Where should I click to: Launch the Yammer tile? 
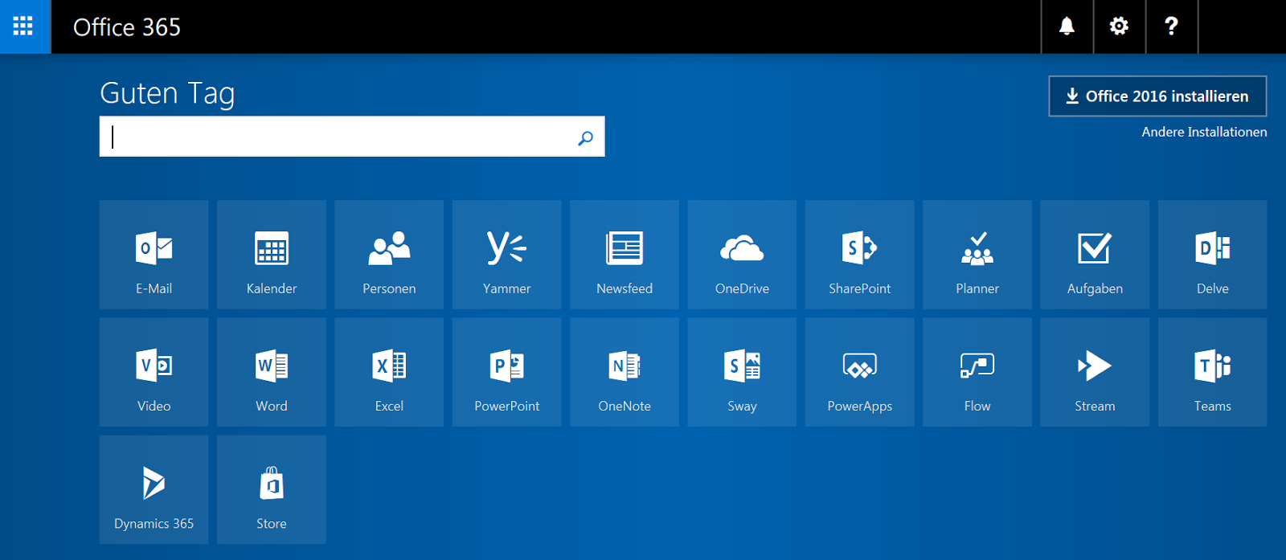[506, 255]
